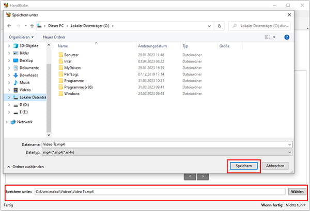Open the Organisieren menu
Image resolution: width=310 pixels, height=211 pixels.
tap(21, 37)
